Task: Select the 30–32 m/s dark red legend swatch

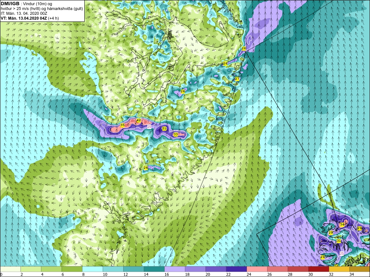Action: pos(318,269)
